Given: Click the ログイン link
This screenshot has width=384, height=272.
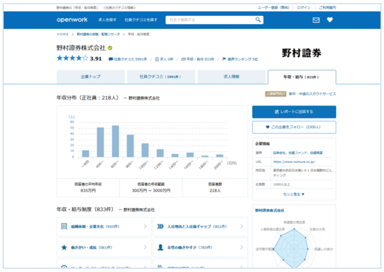Looking at the screenshot, I should click(x=303, y=8).
